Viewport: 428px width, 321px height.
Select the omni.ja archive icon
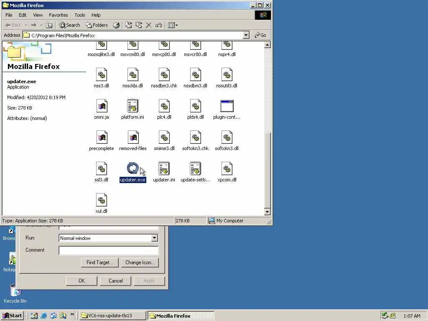pos(101,106)
